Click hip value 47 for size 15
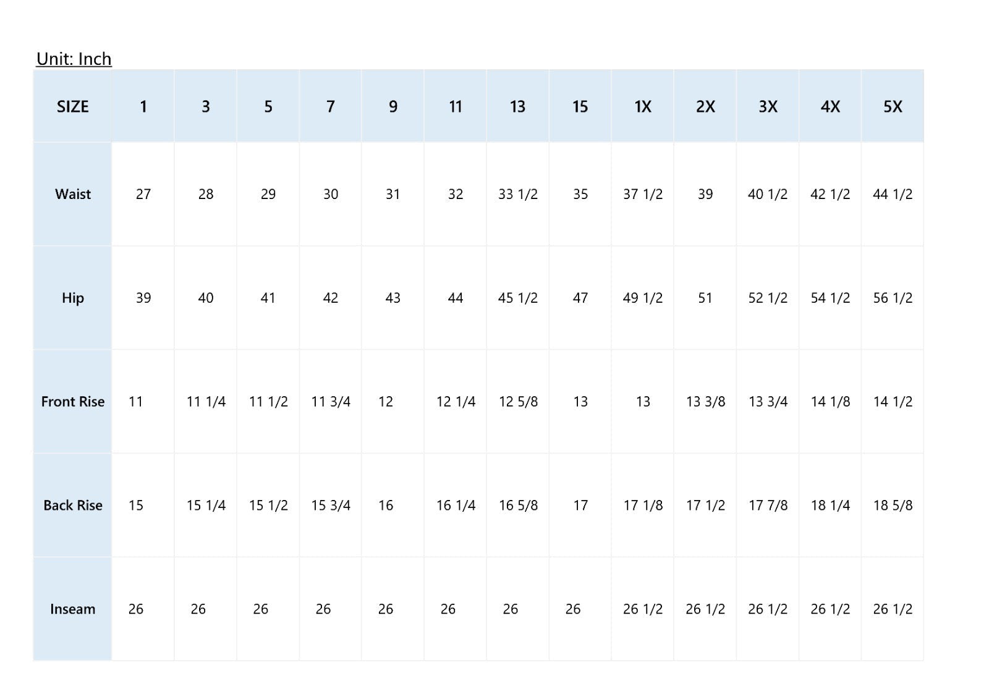The height and width of the screenshot is (699, 989). [580, 298]
